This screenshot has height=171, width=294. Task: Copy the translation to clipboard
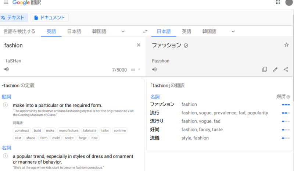265,70
